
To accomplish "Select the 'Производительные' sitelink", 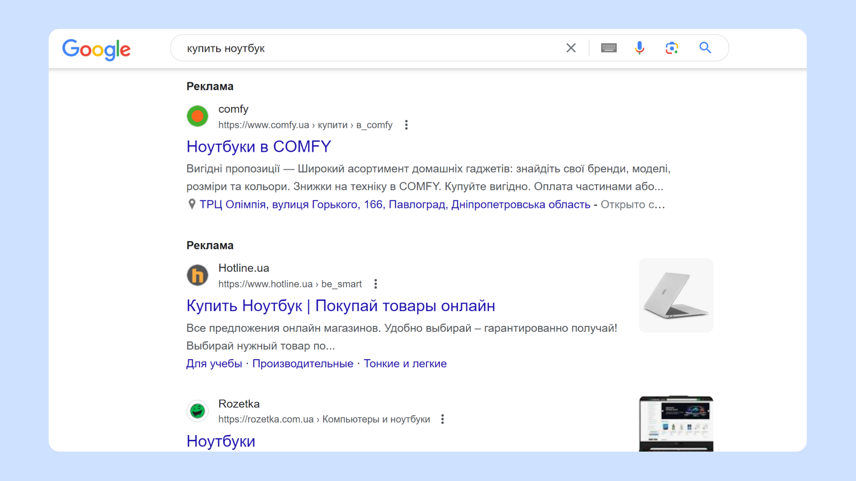I will (x=303, y=364).
